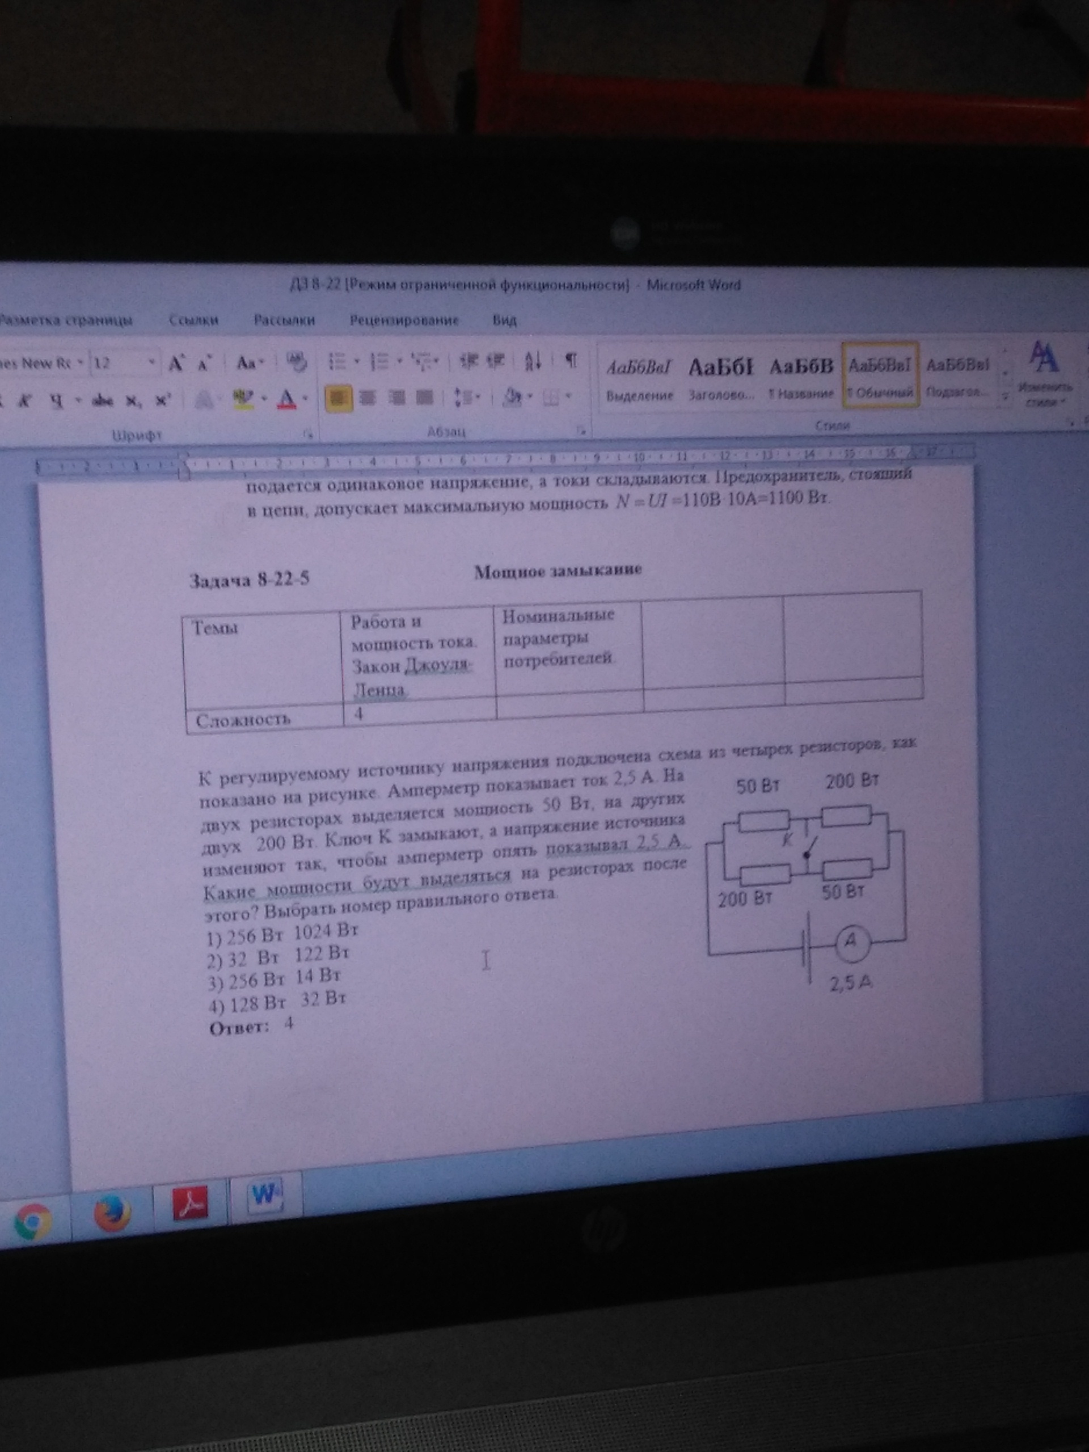Viewport: 1089px width, 1452px height.
Task: Click the Sort A-Z icon
Action: 533,360
